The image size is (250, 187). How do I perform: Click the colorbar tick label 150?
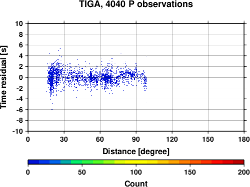(x=190, y=173)
